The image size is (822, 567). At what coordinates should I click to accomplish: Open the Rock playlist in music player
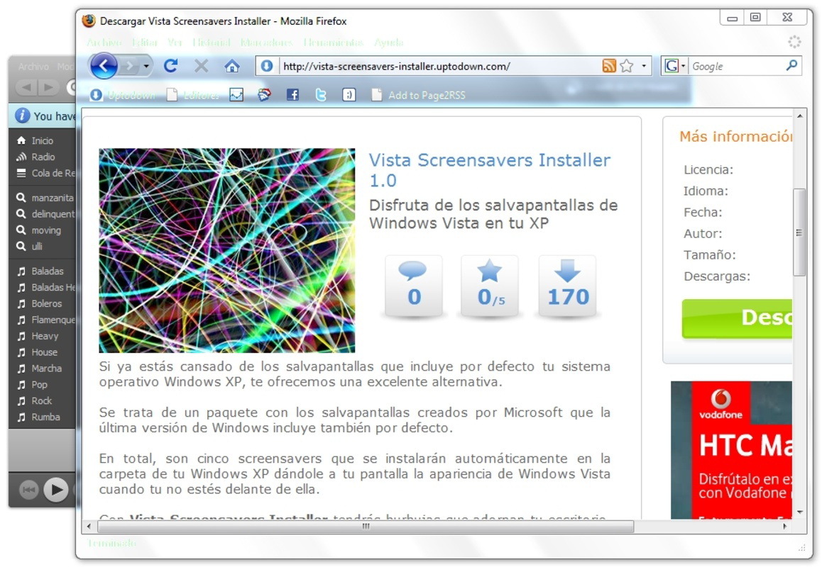click(35, 400)
